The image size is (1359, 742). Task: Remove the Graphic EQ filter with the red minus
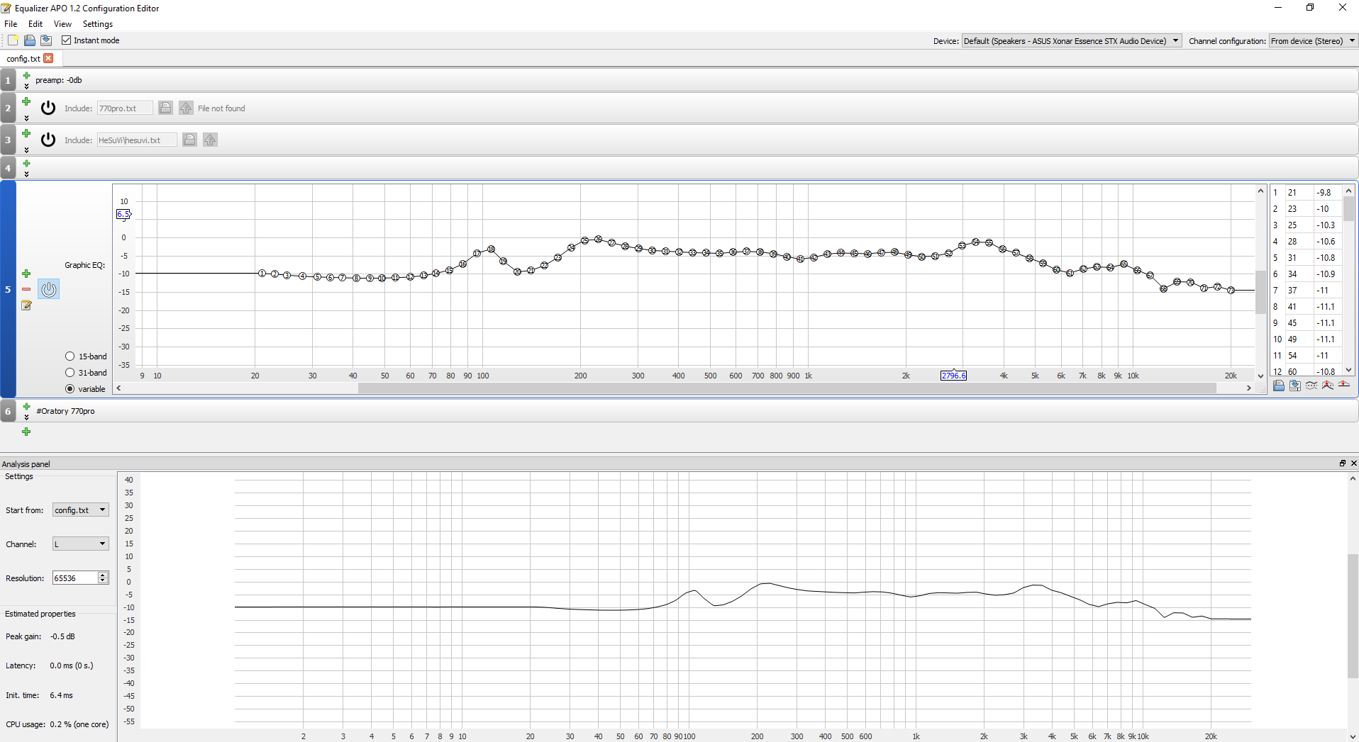pos(26,289)
